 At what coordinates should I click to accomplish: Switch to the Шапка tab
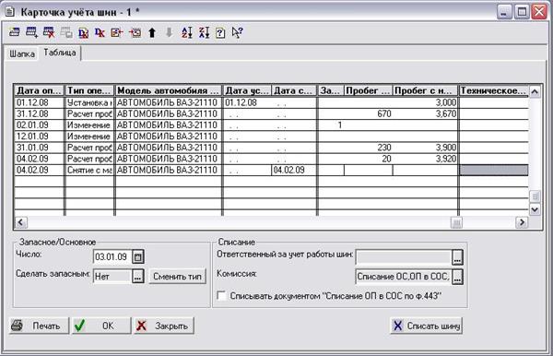point(22,53)
